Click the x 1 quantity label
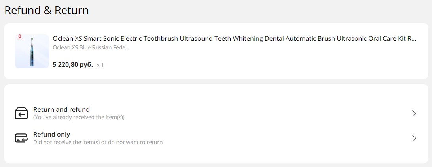Viewport: 432px width, 167px height. coord(100,65)
